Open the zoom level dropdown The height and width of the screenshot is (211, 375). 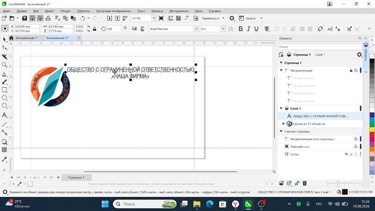(x=154, y=18)
